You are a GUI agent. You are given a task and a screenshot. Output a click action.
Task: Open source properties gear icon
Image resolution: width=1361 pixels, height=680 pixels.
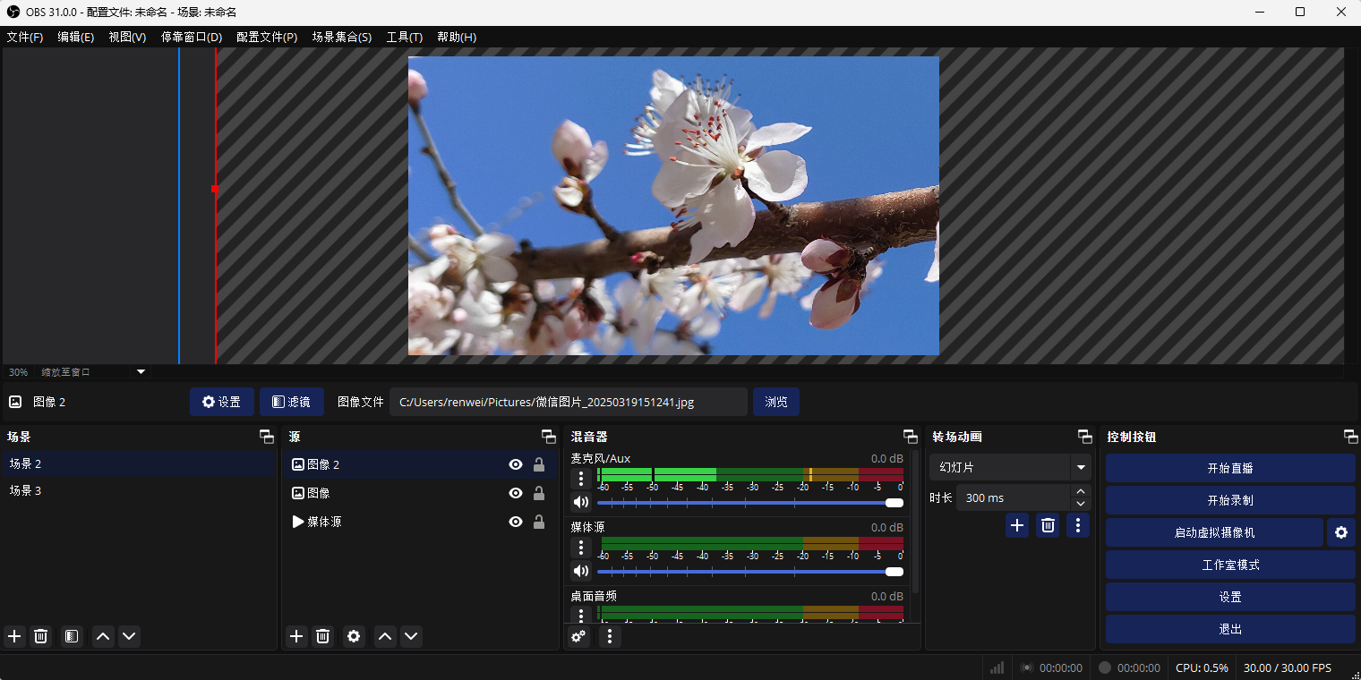(354, 636)
